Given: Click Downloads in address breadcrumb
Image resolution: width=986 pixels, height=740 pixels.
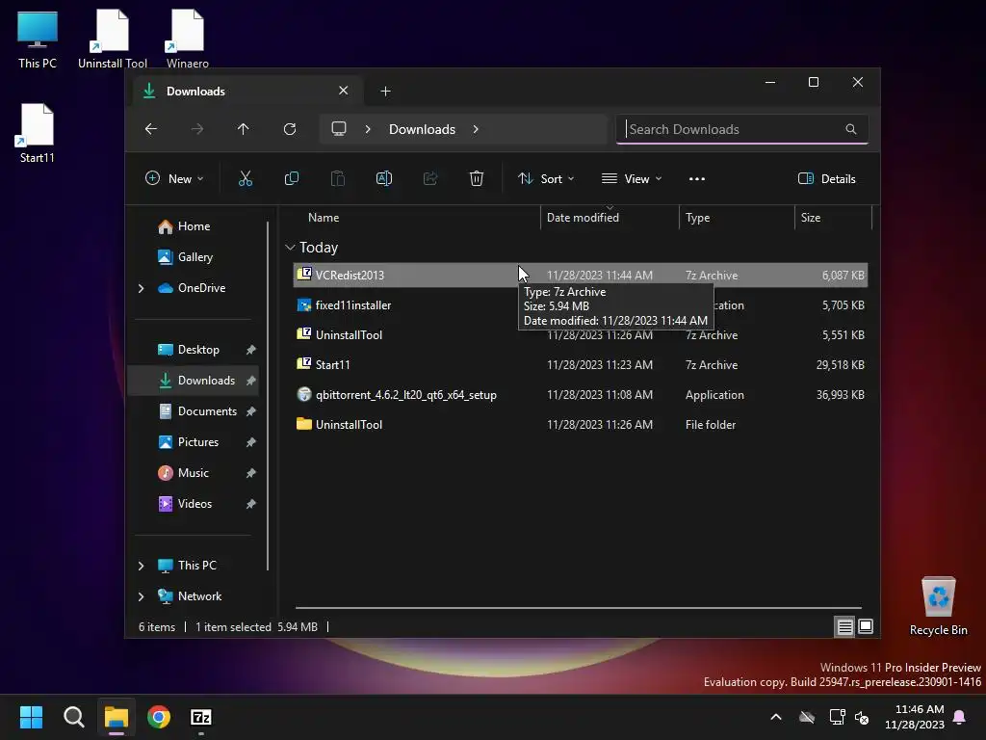Looking at the screenshot, I should [422, 129].
